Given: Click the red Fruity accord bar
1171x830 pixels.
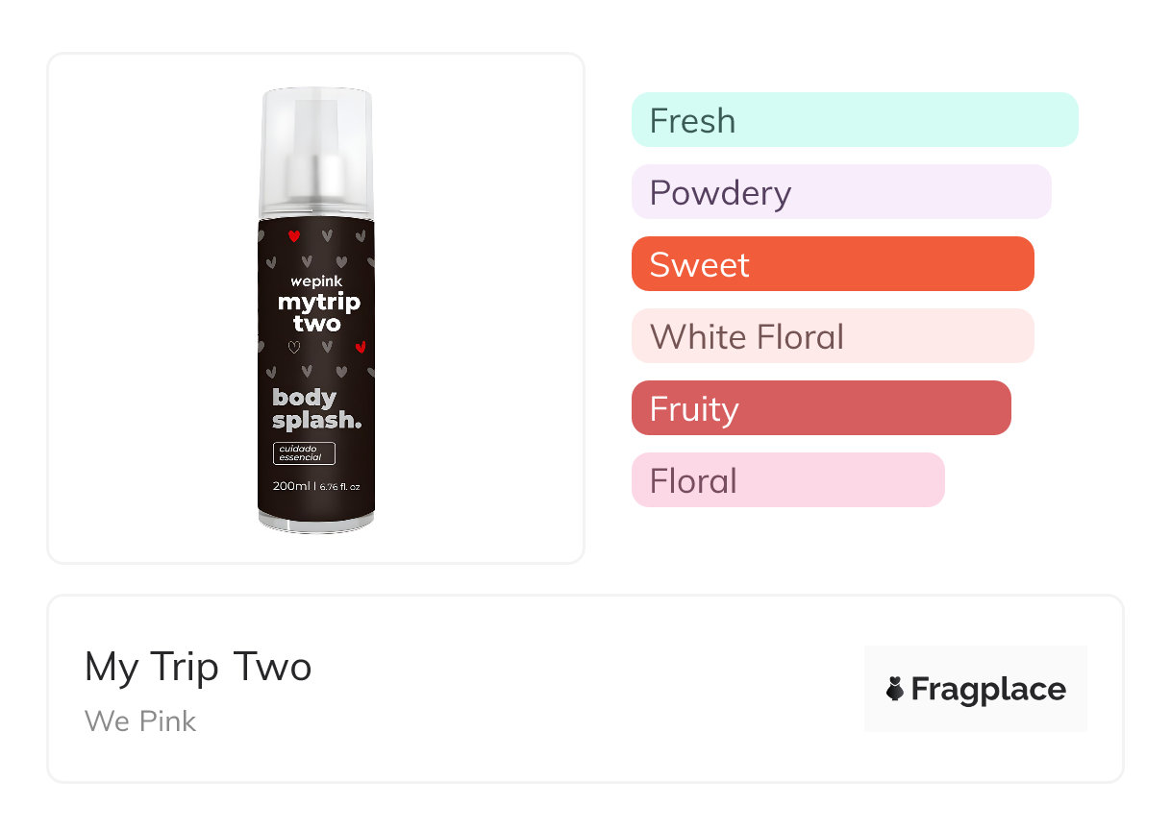Looking at the screenshot, I should click(x=820, y=408).
